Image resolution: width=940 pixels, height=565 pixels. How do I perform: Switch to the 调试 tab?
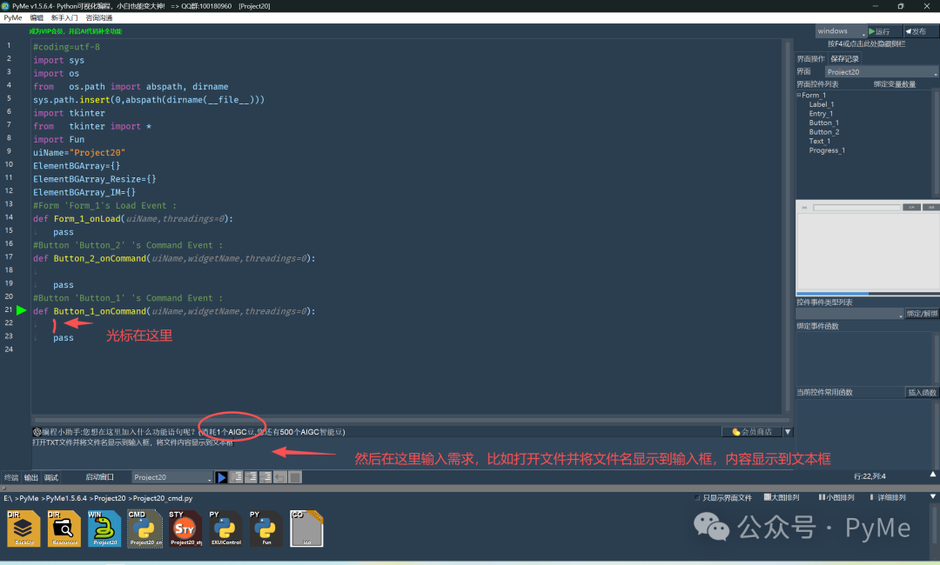(51, 477)
